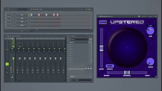Mute the Hat channel via its green LED
Viewport: 162px width, 91px height.
pyautogui.click(x=6, y=22)
